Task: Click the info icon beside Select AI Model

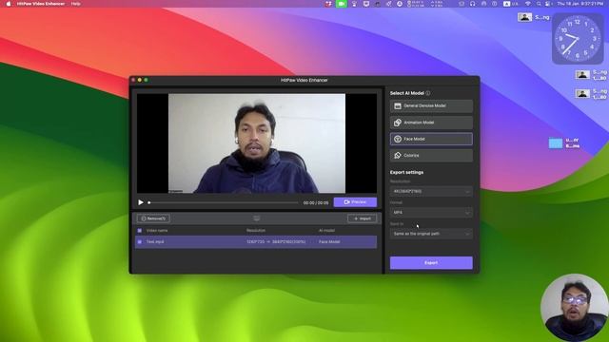Action: click(x=428, y=93)
